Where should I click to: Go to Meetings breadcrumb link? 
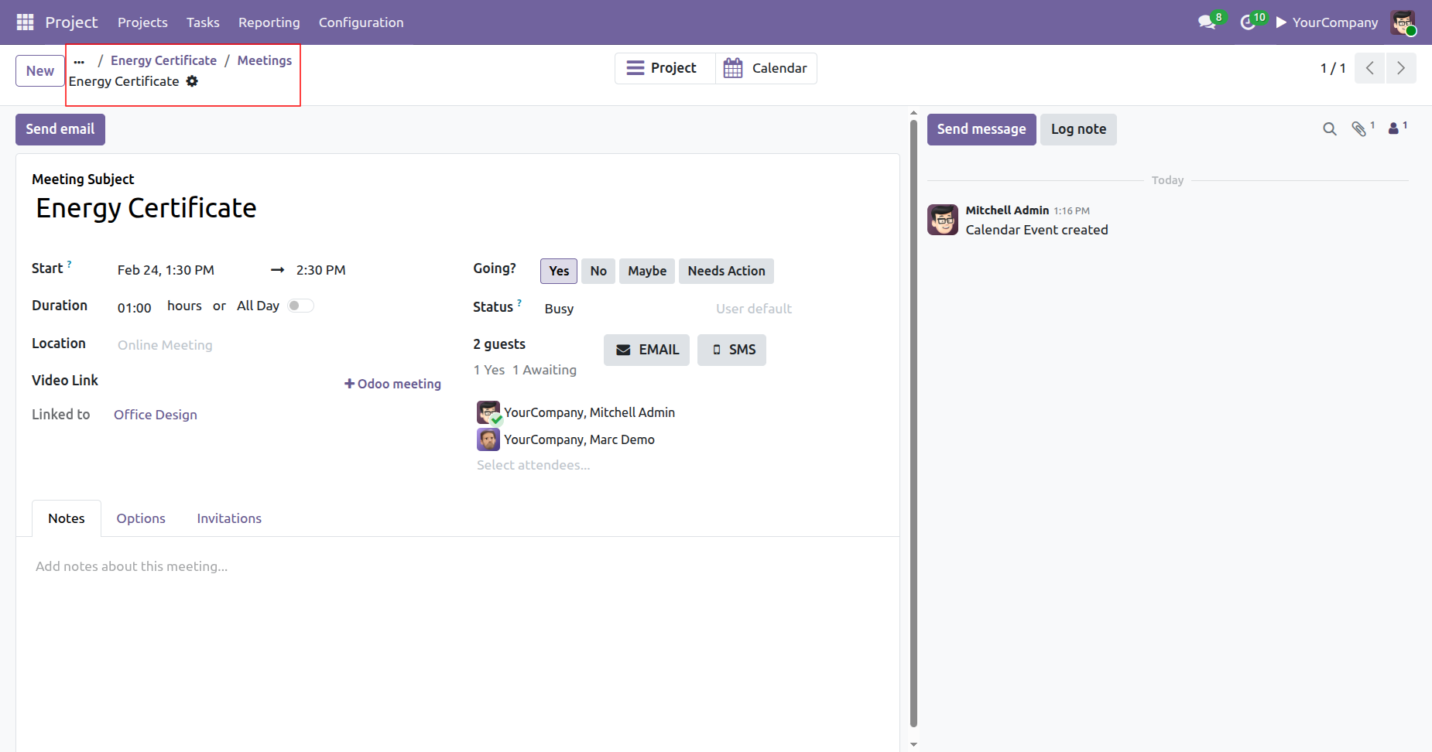[265, 60]
